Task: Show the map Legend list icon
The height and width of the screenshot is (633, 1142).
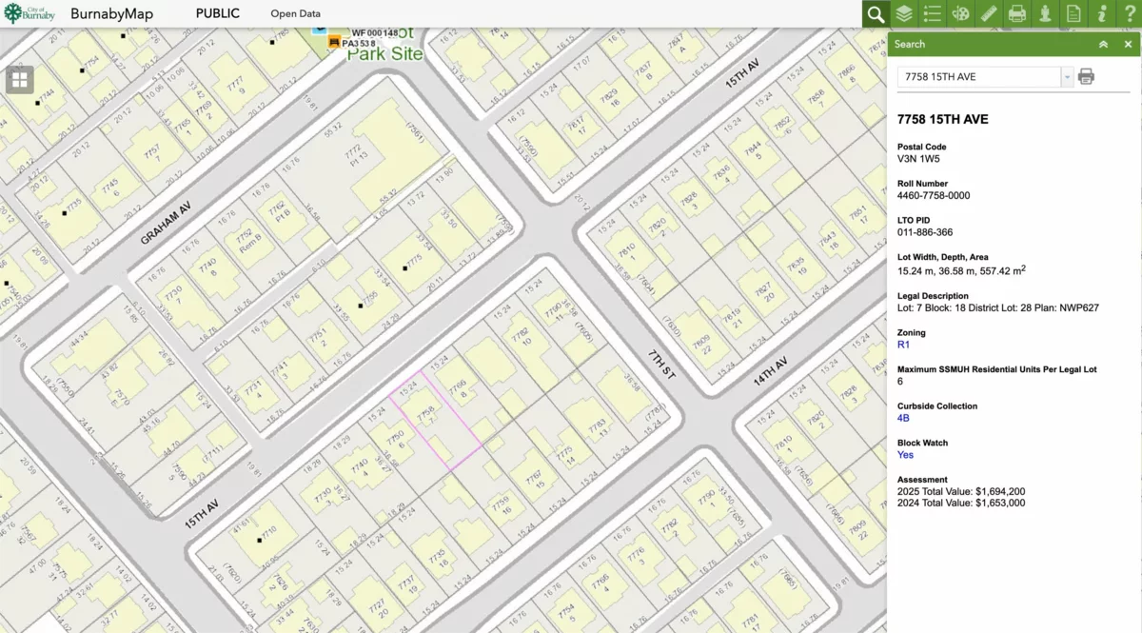Action: pos(933,14)
